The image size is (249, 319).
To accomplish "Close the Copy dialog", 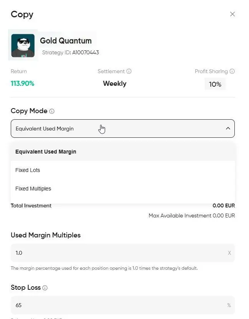I will [233, 14].
